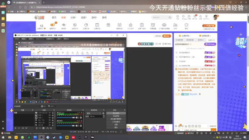
Task: Expand the 分类 dropdown in navigation
Action: [x=73, y=17]
